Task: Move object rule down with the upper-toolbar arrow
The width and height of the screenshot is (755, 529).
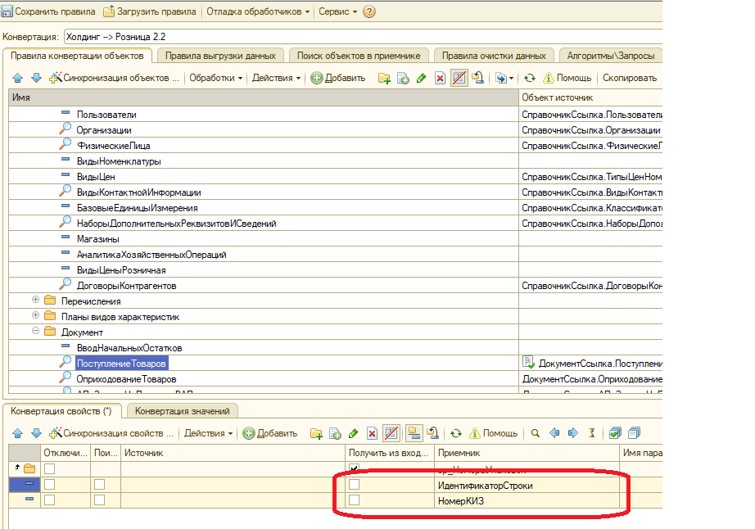Action: click(x=37, y=78)
